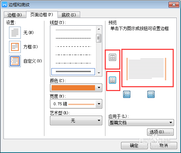Close the 边框和底纹 dialog
This screenshot has width=181, height=153.
point(174,5)
